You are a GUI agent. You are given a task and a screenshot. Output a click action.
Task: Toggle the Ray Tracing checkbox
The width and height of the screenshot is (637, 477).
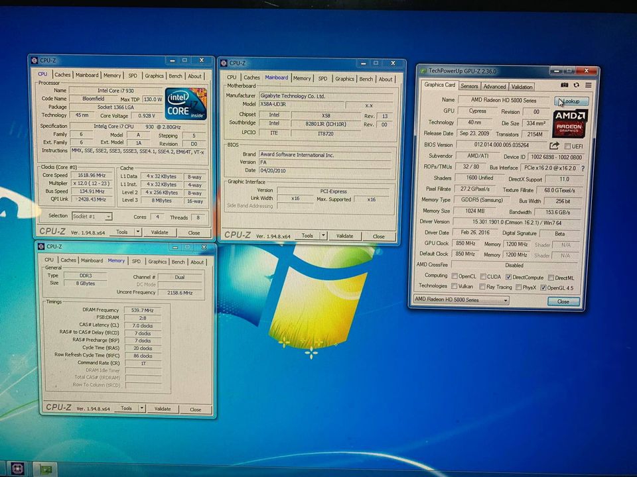[482, 287]
